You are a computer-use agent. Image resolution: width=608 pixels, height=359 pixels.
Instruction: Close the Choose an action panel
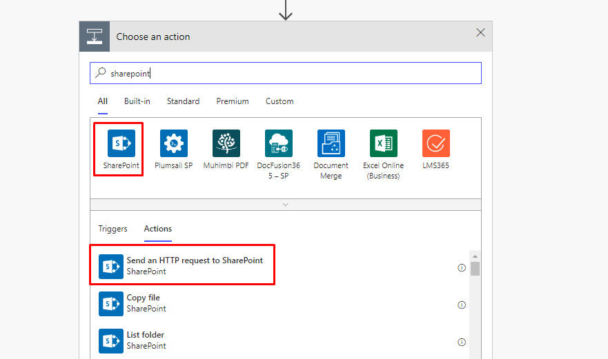point(480,32)
